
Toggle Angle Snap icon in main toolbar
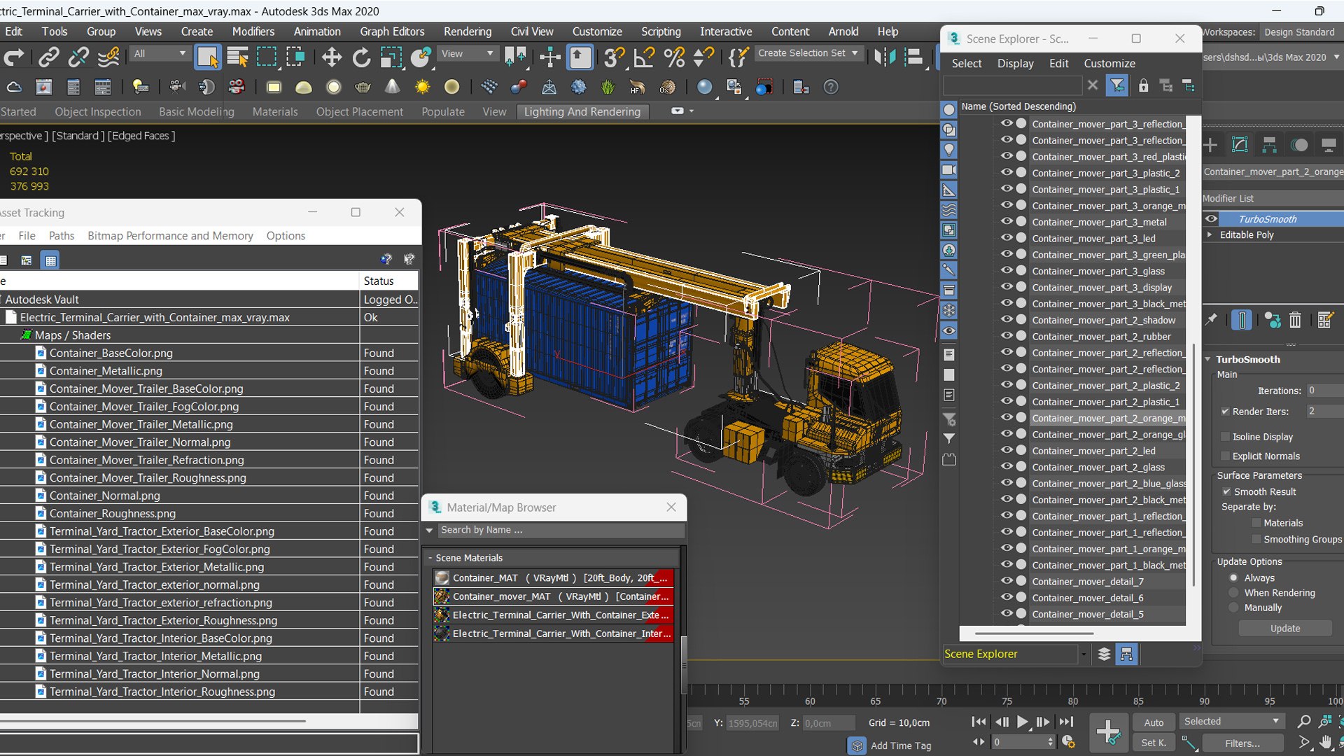pos(644,57)
